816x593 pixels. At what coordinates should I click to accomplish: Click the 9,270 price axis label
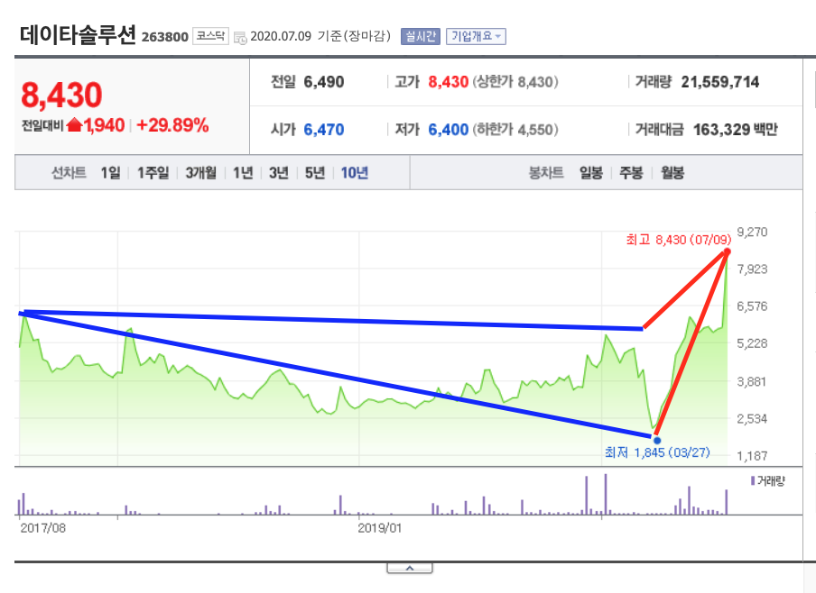(752, 232)
